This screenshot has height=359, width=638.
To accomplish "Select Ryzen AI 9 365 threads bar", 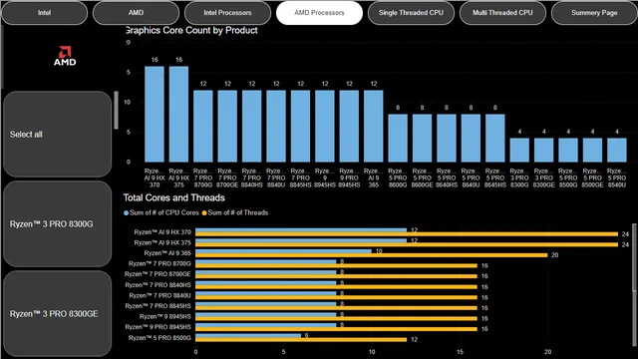I will click(372, 255).
